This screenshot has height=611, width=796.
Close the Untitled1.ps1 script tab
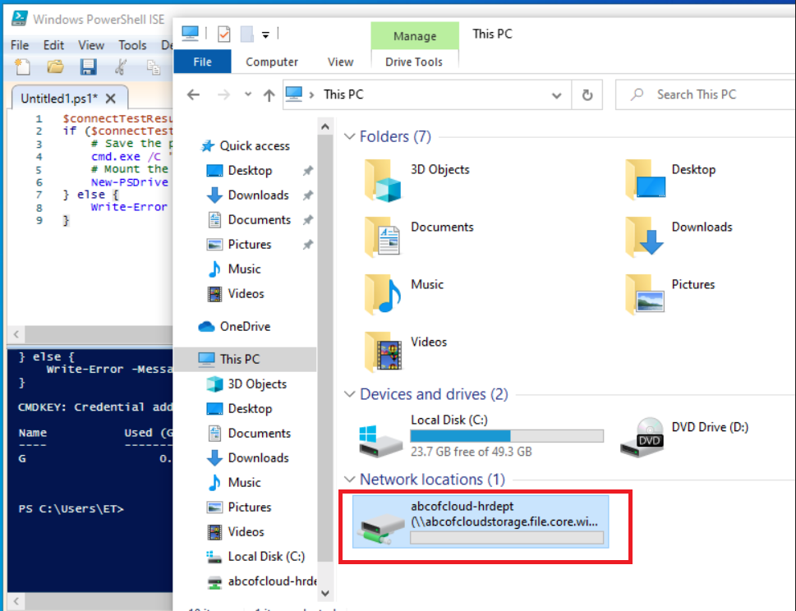click(111, 99)
